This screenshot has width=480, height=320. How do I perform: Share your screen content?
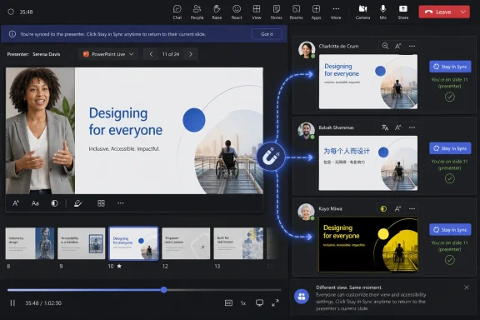(403, 12)
